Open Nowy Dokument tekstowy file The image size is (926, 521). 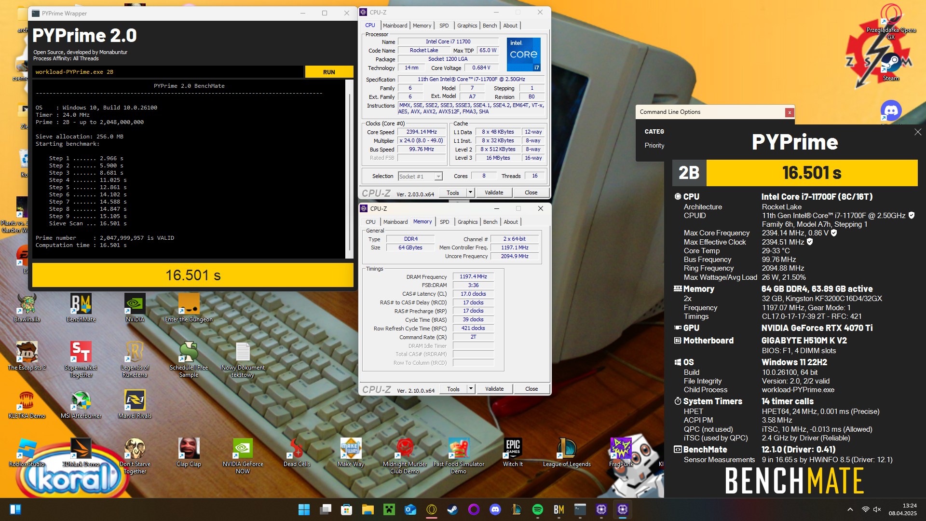pyautogui.click(x=243, y=359)
